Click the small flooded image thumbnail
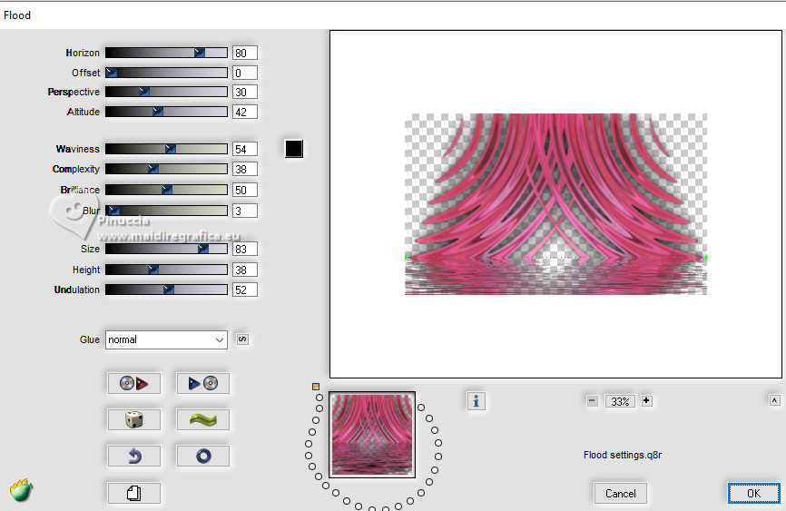Image resolution: width=786 pixels, height=511 pixels. coord(372,434)
